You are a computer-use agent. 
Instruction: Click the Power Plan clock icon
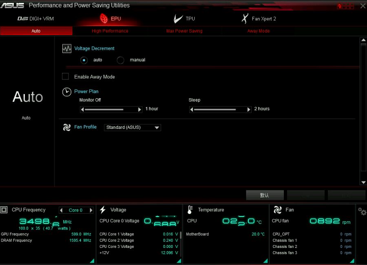(67, 92)
